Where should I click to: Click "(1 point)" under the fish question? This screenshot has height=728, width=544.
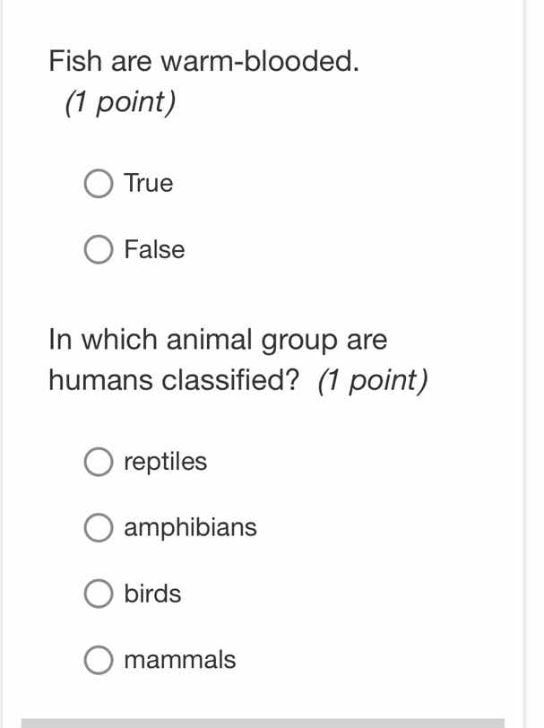tap(117, 102)
